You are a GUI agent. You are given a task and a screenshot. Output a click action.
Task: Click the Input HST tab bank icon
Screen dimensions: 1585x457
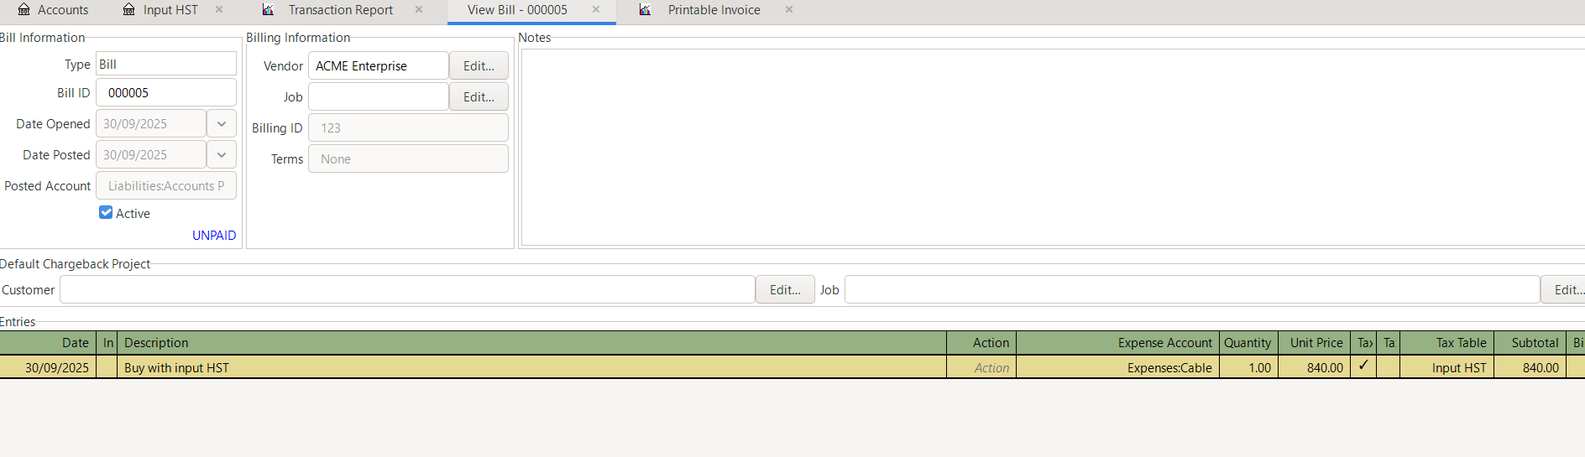(x=128, y=10)
